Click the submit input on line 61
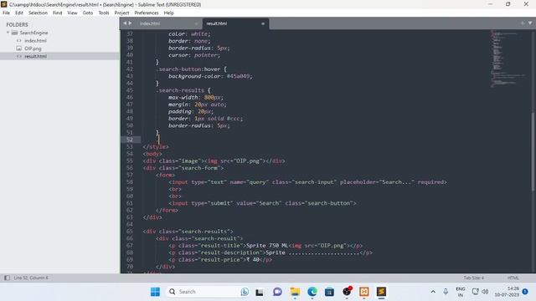The image size is (536, 301). click(x=262, y=203)
